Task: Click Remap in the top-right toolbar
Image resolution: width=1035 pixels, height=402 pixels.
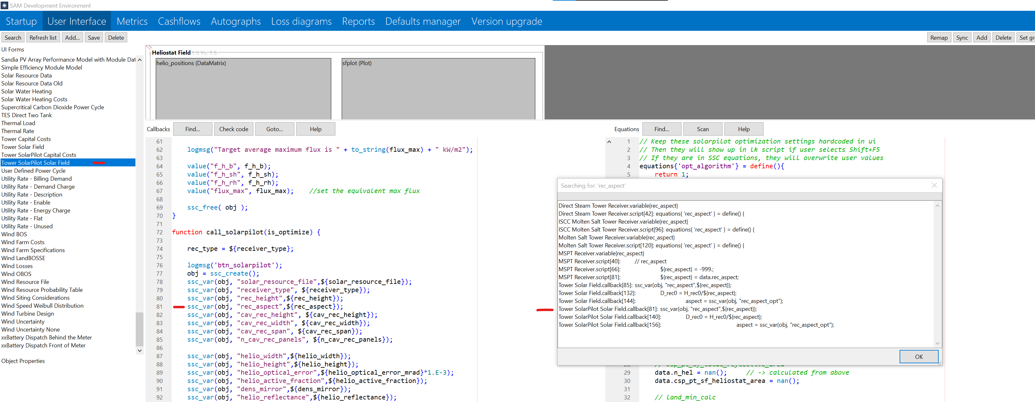Action: tap(939, 37)
